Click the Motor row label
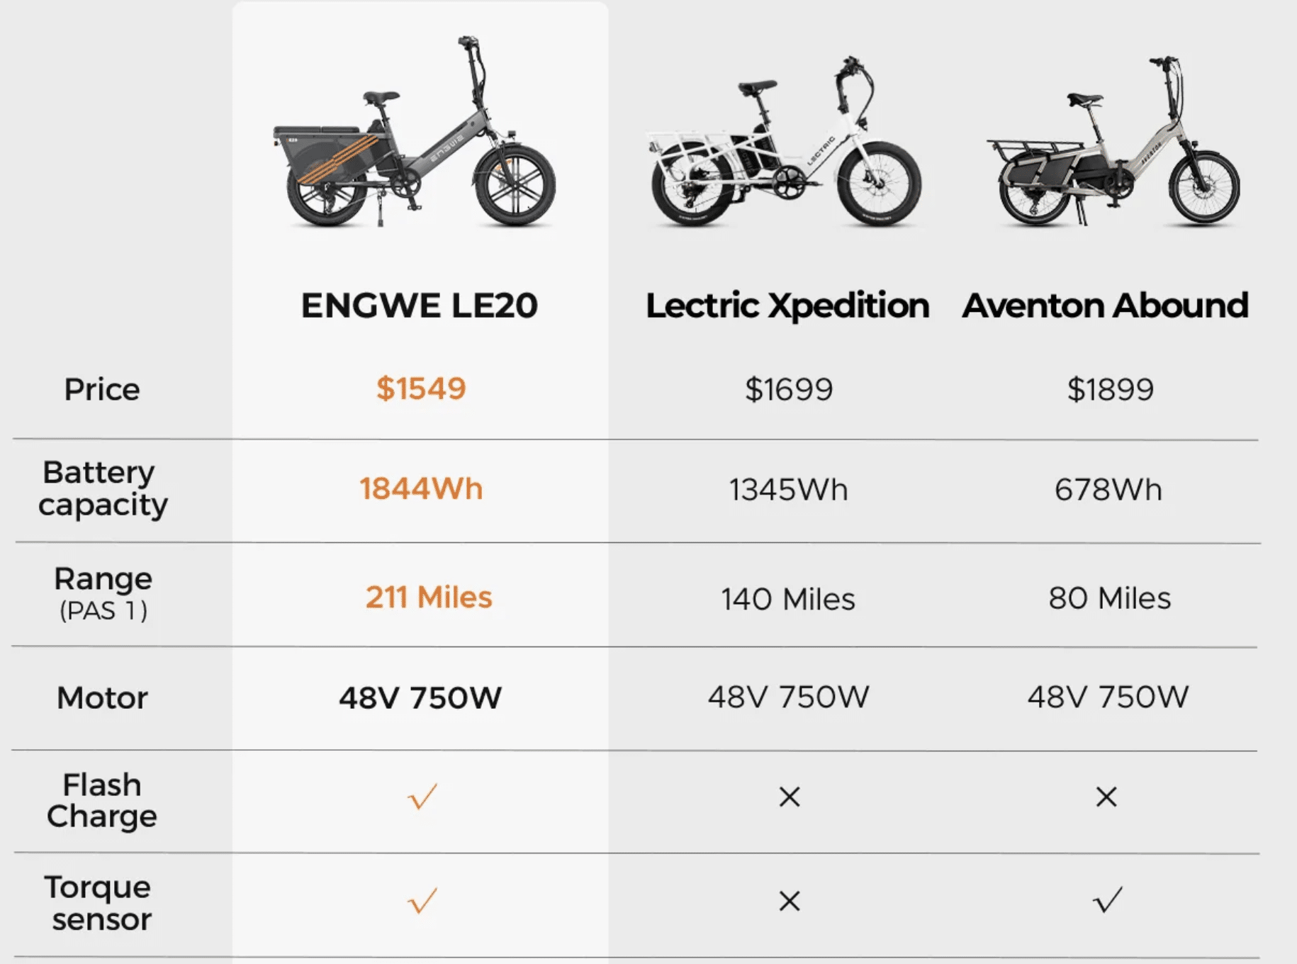Viewport: 1297px width, 964px height. tap(103, 698)
